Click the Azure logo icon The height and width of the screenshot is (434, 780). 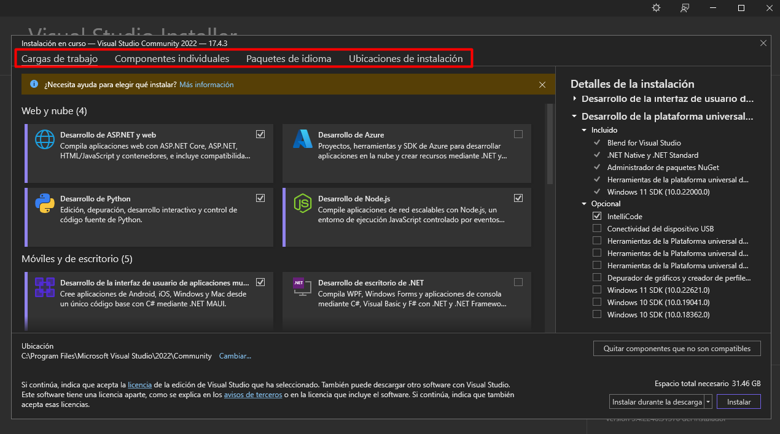pos(303,139)
